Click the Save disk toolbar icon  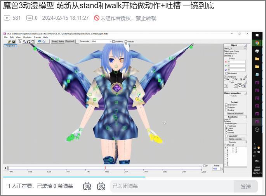(x=14, y=41)
